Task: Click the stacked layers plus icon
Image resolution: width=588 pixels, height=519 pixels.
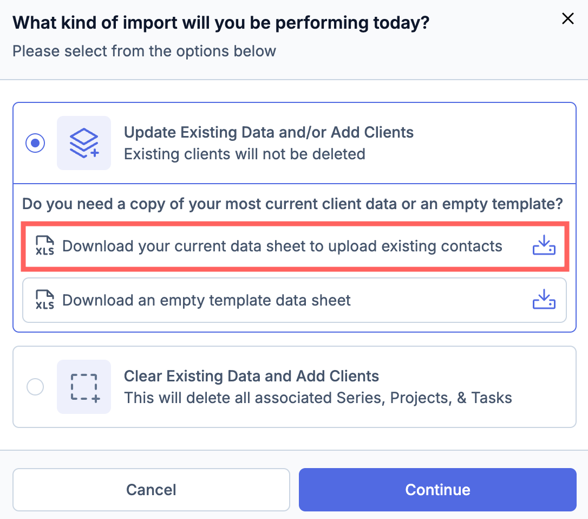Action: (84, 143)
